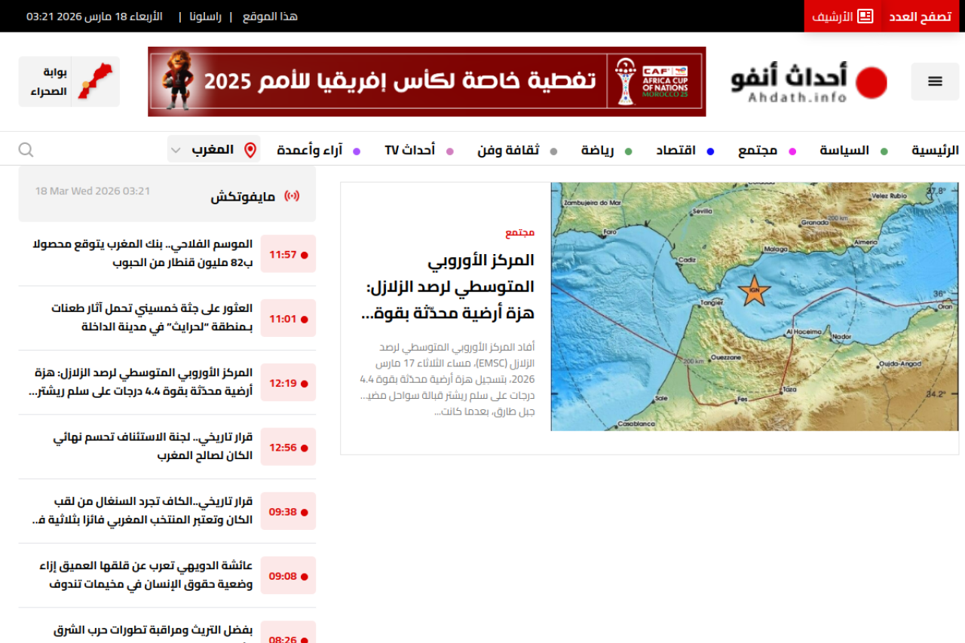
Task: Open the بوابة الصحراء map button
Action: point(69,81)
